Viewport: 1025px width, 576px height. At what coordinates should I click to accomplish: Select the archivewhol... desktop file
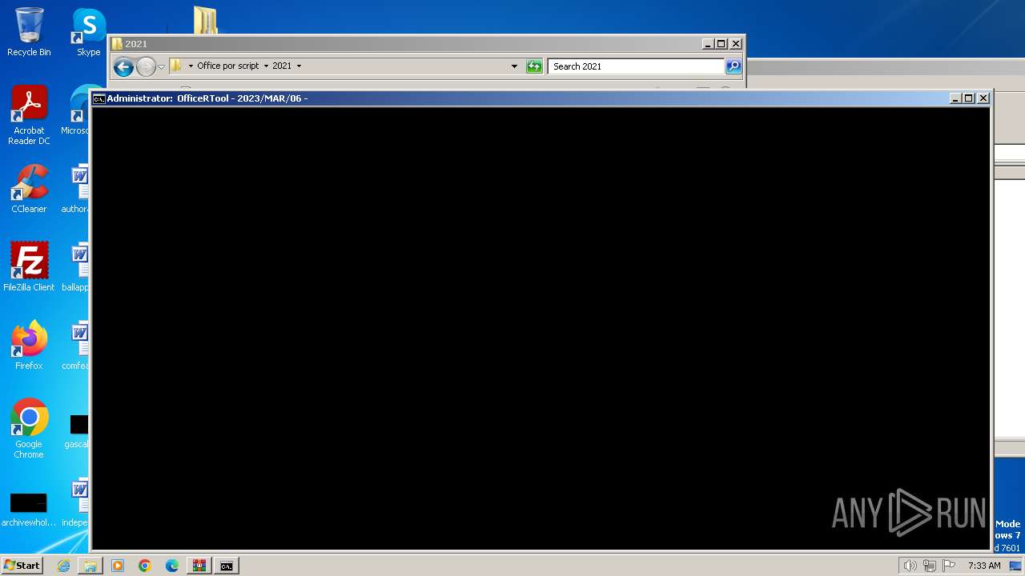(x=29, y=509)
